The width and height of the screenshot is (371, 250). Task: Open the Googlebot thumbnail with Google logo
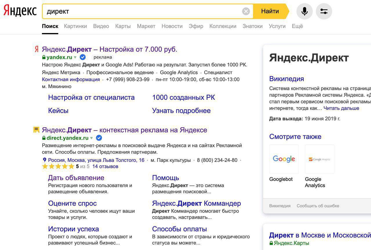click(x=284, y=159)
